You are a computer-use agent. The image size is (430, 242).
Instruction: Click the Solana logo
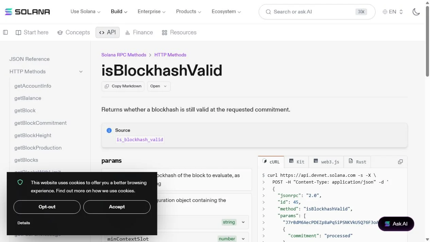pyautogui.click(x=27, y=12)
